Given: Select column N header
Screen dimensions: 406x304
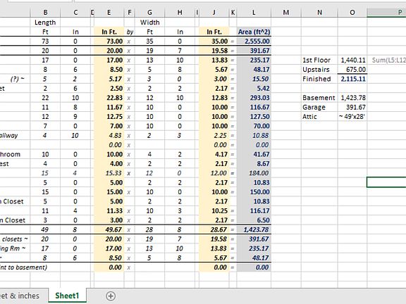Looking at the screenshot, I should coord(319,13).
